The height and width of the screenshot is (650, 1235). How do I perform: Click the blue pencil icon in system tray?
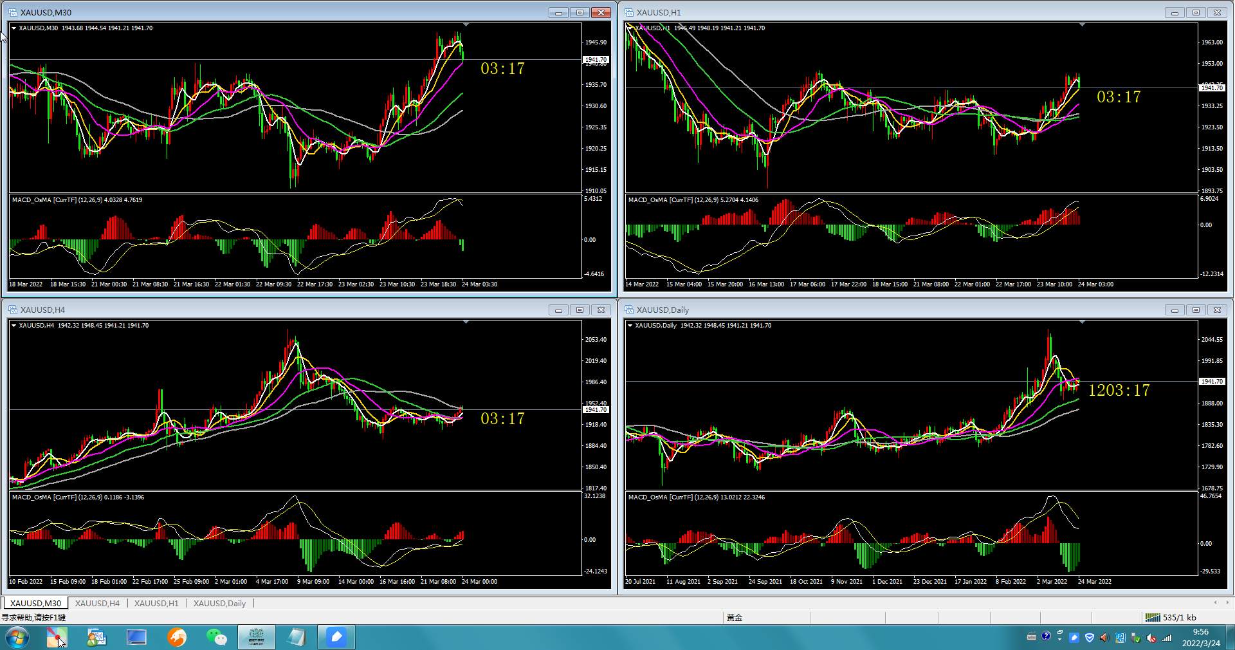1074,638
